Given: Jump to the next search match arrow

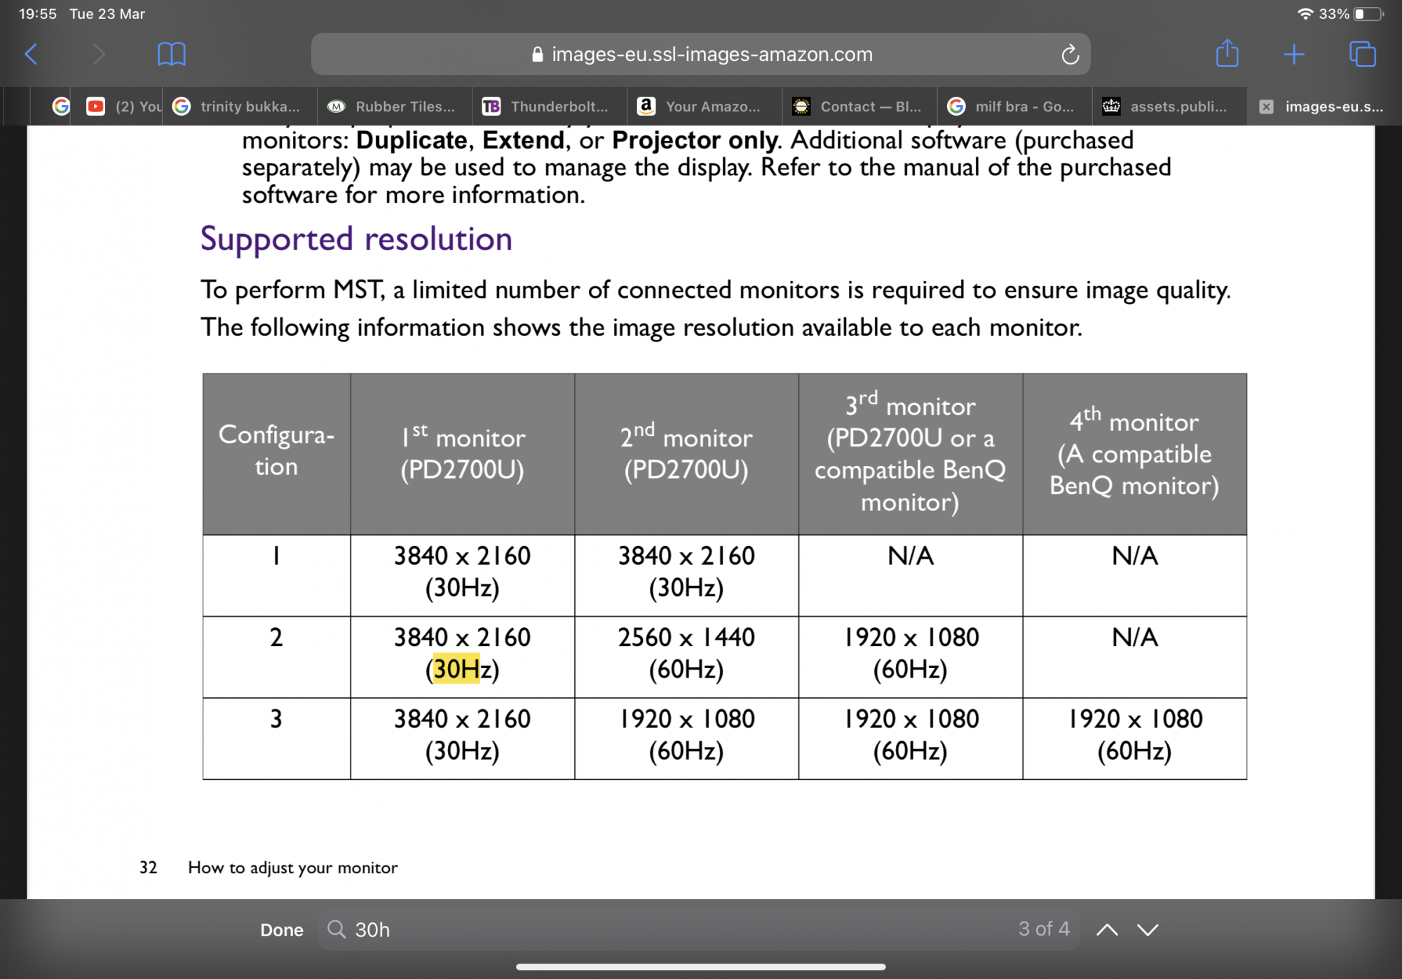Looking at the screenshot, I should [1148, 929].
